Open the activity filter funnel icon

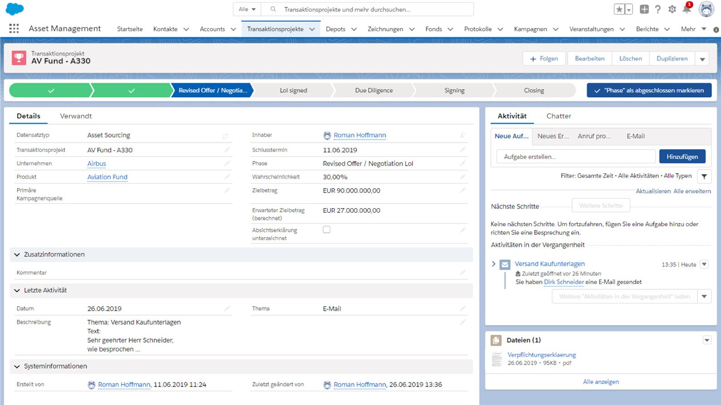pyautogui.click(x=704, y=176)
